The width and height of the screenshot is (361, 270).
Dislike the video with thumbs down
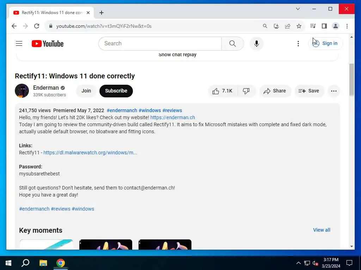point(246,91)
